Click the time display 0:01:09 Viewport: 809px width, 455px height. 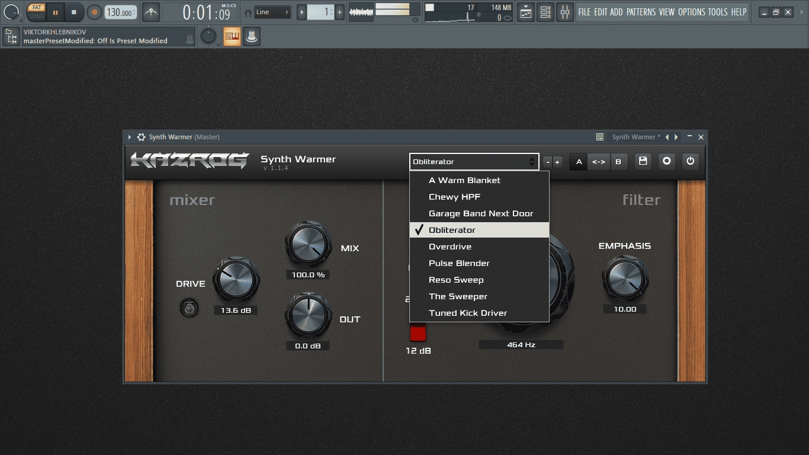(206, 12)
